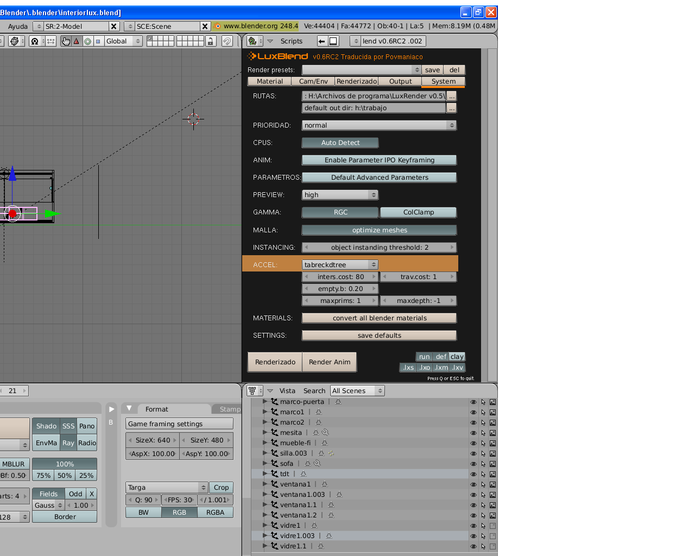Click the save defaults button
The height and width of the screenshot is (556, 695).
(380, 336)
